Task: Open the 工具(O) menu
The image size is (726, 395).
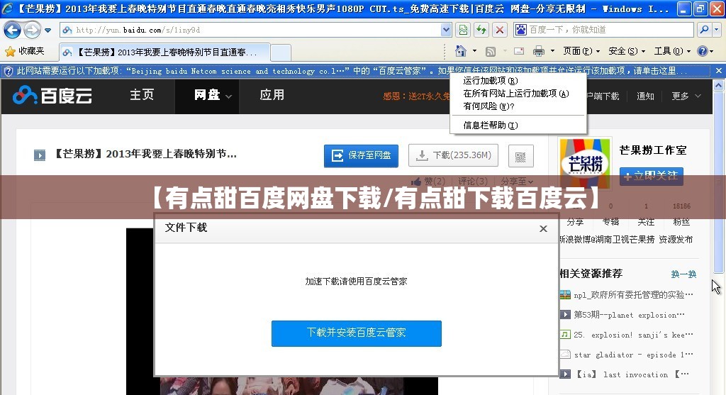Action: [672, 51]
